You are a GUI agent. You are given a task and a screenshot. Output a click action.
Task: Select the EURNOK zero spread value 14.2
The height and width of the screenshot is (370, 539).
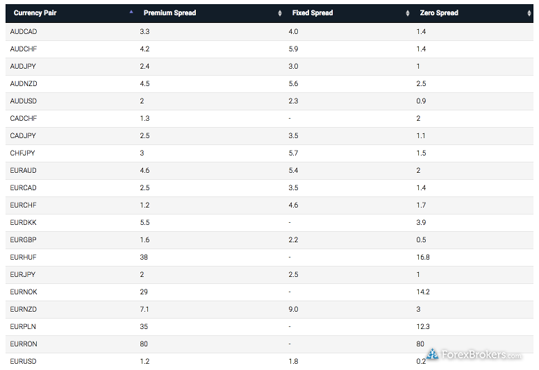point(423,292)
